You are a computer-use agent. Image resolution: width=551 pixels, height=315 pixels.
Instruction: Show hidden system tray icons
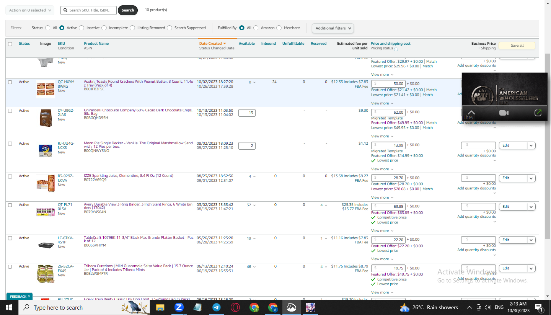tap(469, 307)
